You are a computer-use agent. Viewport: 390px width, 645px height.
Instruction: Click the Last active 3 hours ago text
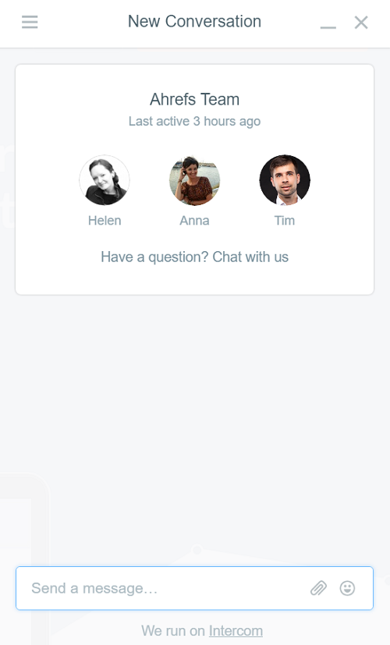[x=194, y=122]
